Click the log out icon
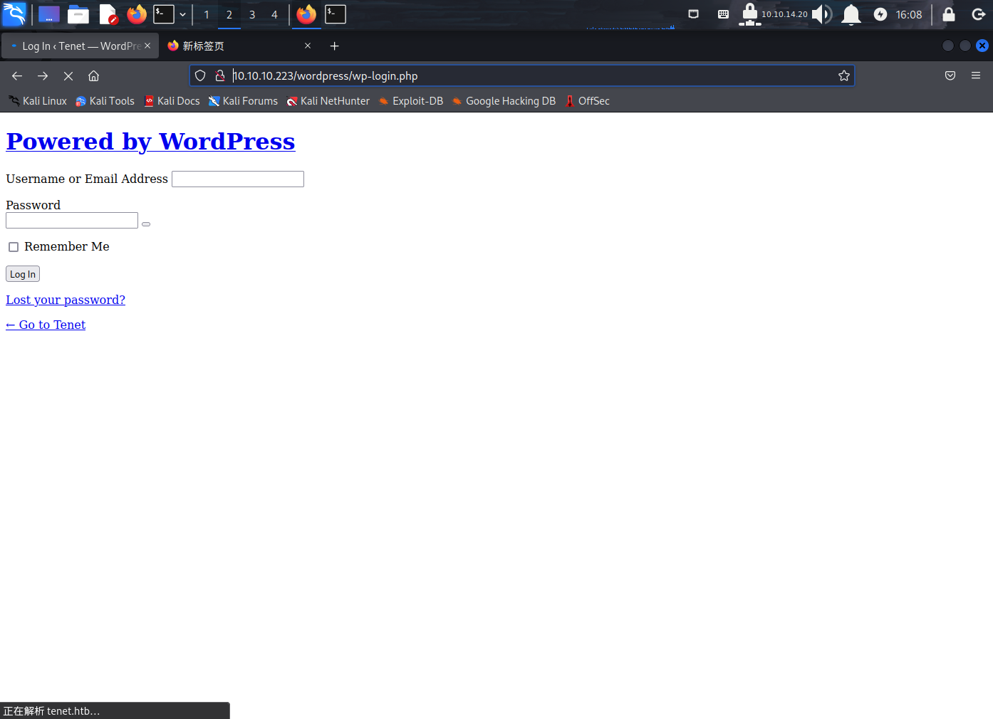The image size is (993, 719). pos(979,14)
